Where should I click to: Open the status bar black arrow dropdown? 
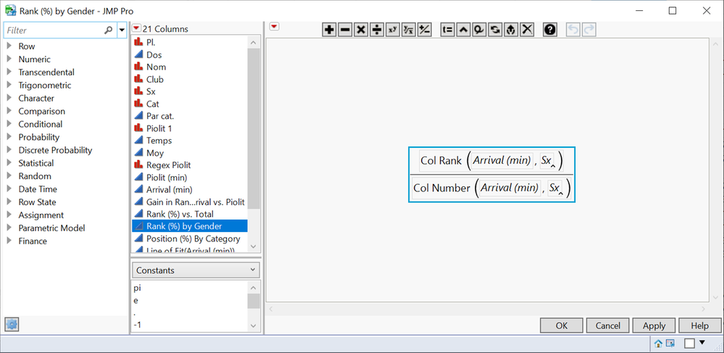click(703, 342)
